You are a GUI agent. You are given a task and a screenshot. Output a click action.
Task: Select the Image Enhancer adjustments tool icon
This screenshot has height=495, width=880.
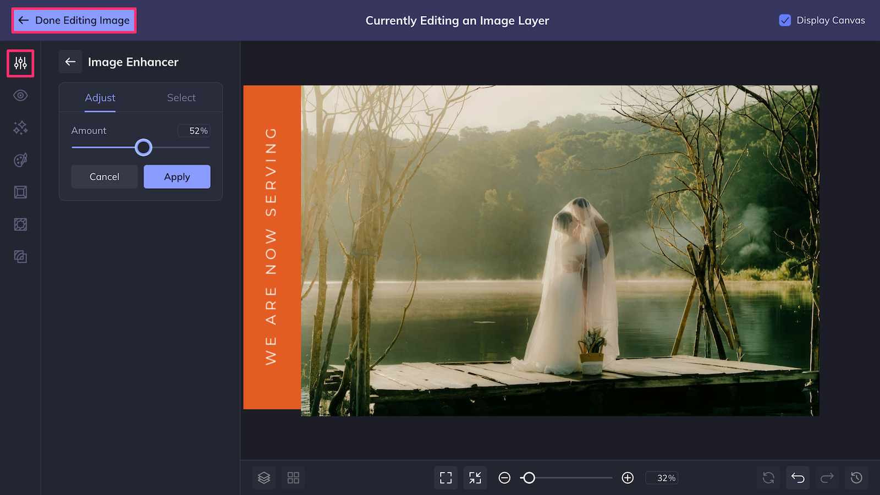pos(20,63)
